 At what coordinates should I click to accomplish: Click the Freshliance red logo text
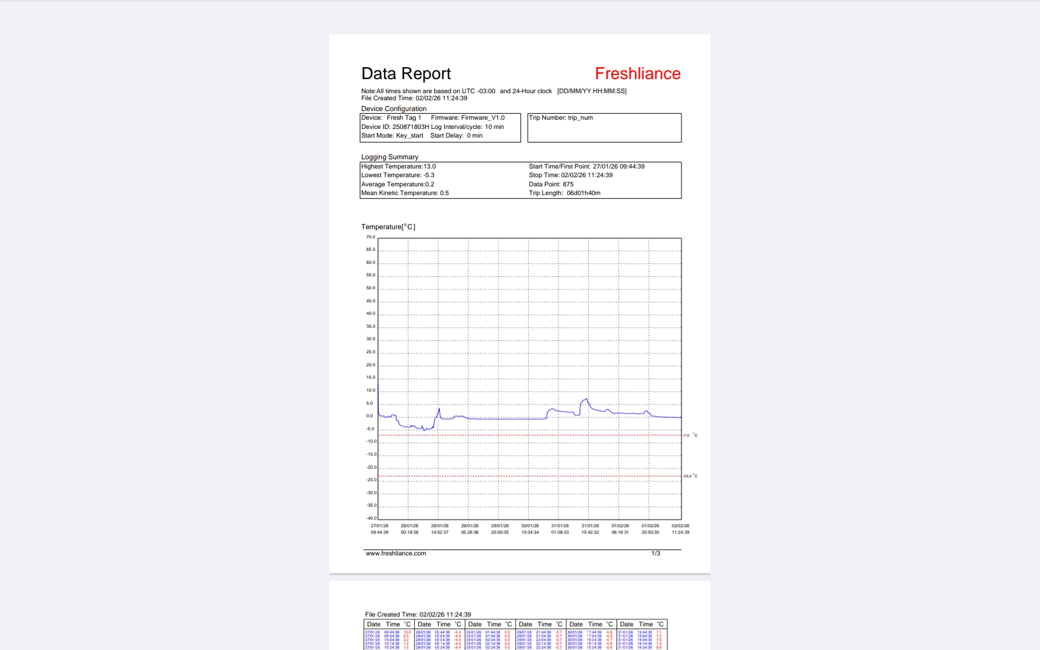tap(637, 74)
